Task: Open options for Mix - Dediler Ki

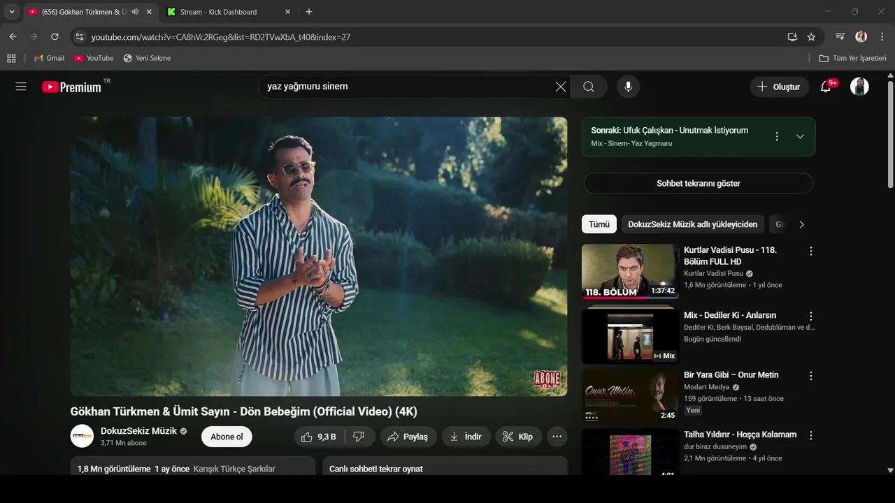Action: (x=811, y=316)
